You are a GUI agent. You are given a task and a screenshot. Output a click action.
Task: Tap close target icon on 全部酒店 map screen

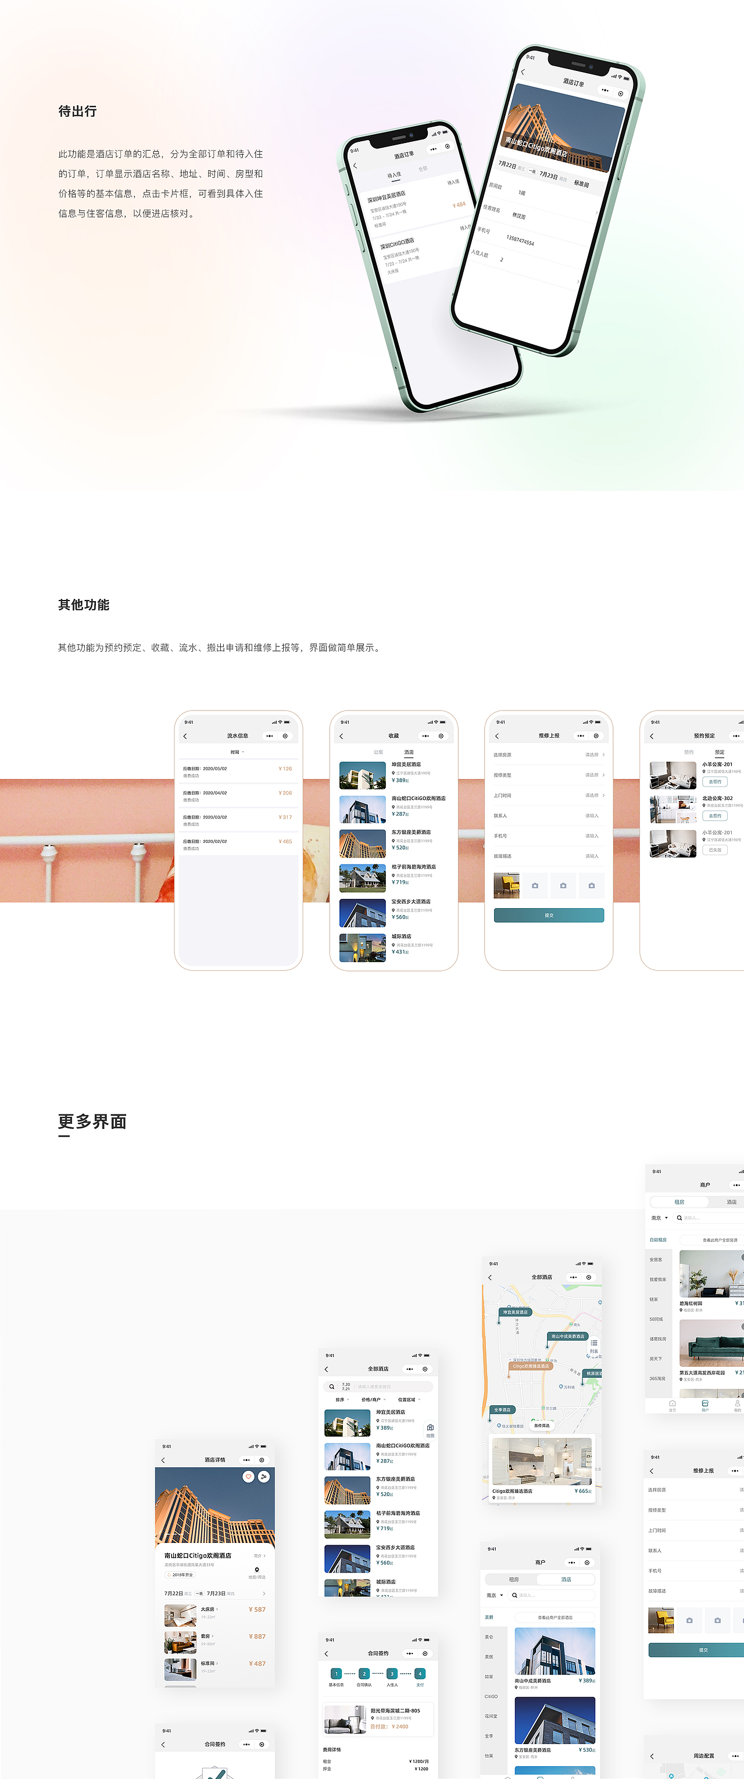pyautogui.click(x=589, y=1278)
